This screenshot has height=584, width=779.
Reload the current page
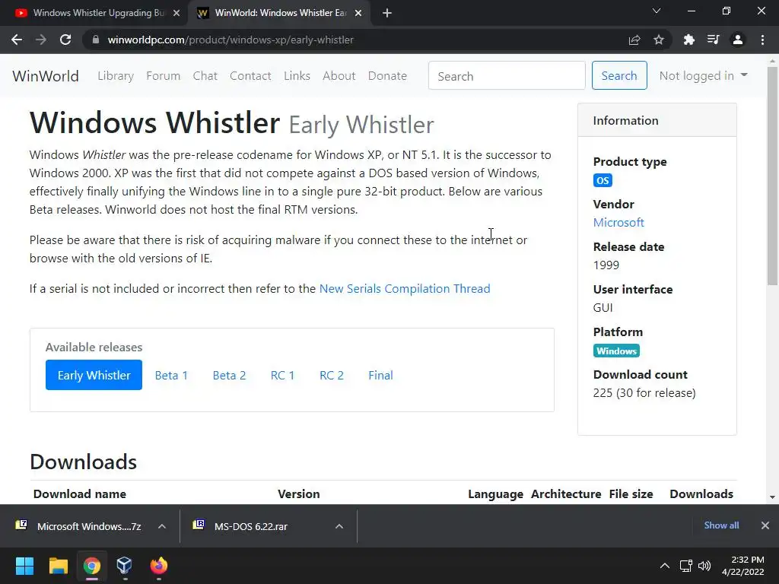[x=65, y=40]
